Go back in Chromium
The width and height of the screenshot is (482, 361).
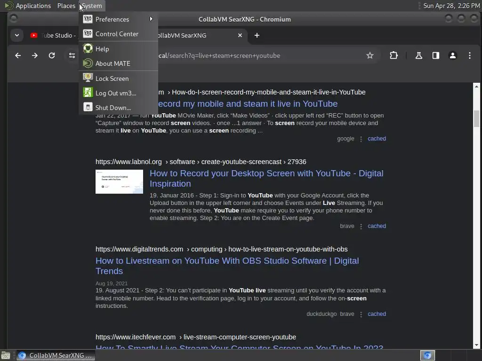point(18,55)
